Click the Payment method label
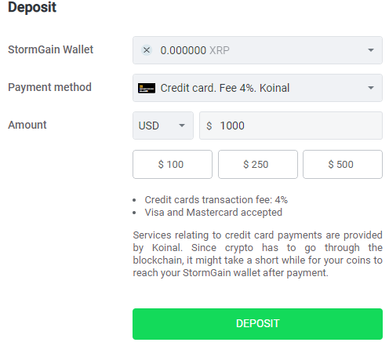389x346 pixels. [49, 87]
